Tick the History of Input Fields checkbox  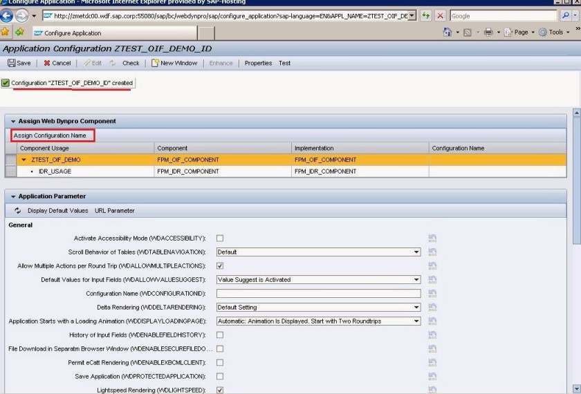(x=220, y=335)
